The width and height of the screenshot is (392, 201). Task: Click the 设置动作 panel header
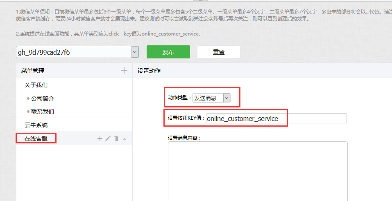point(149,71)
